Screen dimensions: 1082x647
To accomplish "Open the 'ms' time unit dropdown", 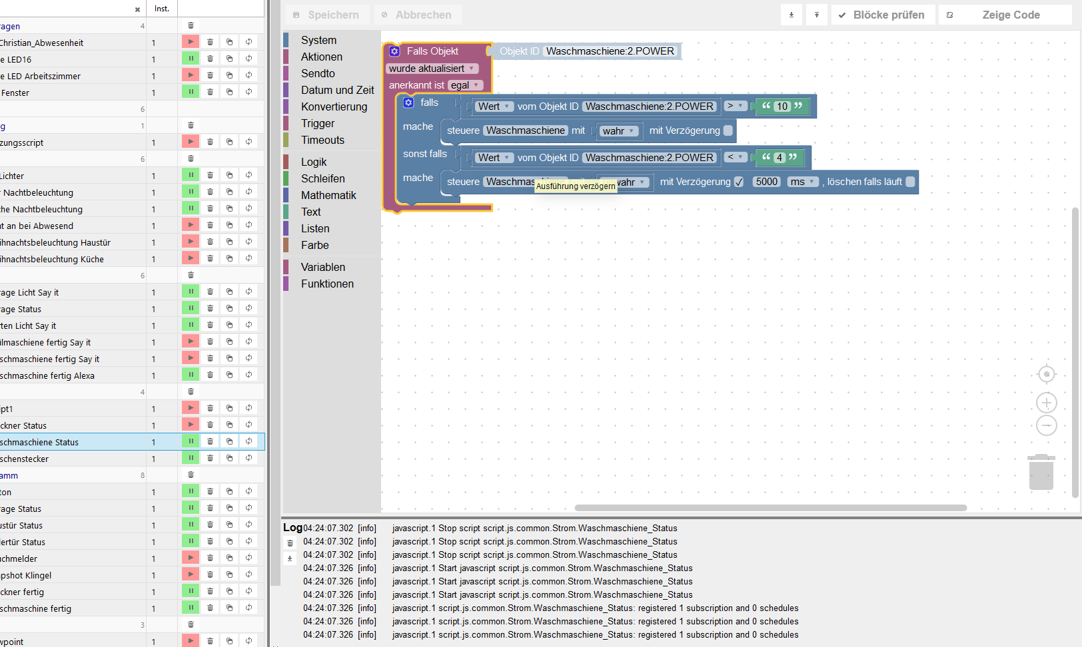I will pyautogui.click(x=803, y=182).
